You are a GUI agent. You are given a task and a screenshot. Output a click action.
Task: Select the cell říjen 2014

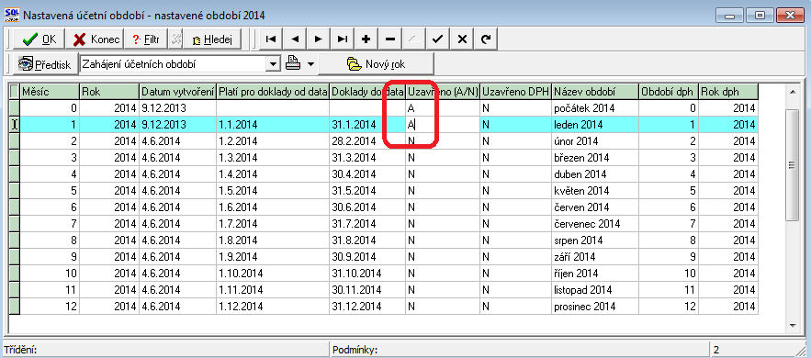[595, 274]
